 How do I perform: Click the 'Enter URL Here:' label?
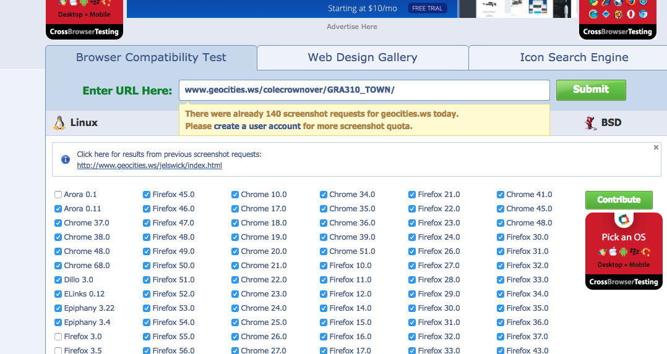[127, 91]
